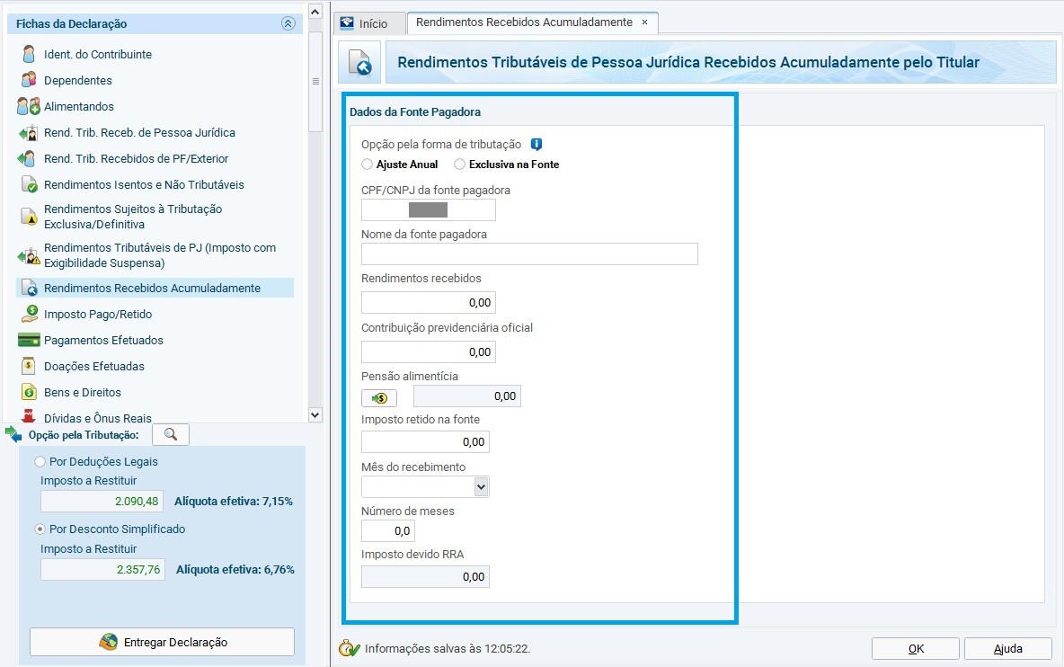Click the Dependentes icon in sidebar
1064x667 pixels.
pyautogui.click(x=29, y=80)
